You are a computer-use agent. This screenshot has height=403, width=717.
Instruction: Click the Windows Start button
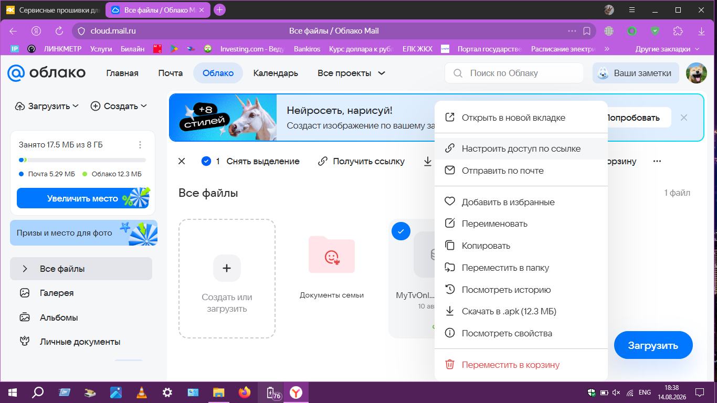(12, 392)
